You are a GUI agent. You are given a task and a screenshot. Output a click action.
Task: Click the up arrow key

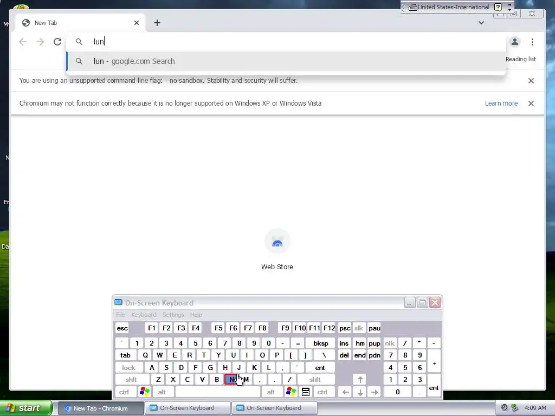[360, 380]
